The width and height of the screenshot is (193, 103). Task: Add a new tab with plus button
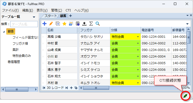(x=71, y=16)
